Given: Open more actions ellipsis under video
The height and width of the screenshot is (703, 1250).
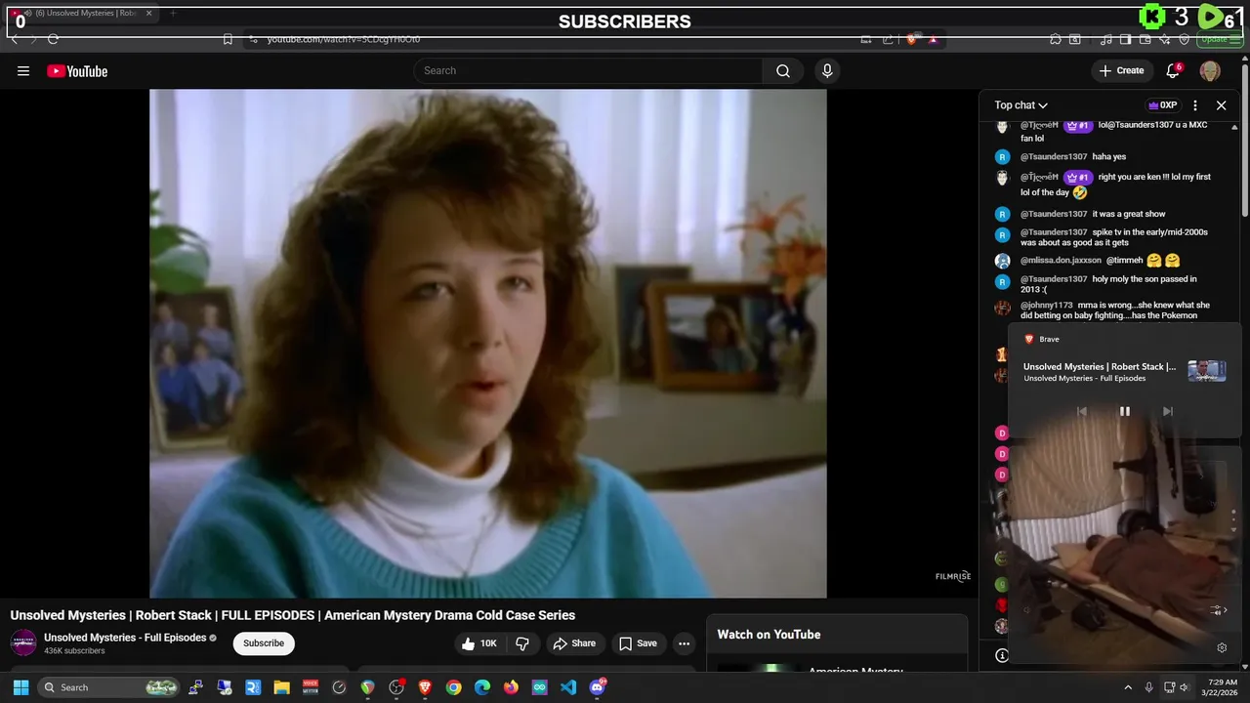Looking at the screenshot, I should pos(684,642).
